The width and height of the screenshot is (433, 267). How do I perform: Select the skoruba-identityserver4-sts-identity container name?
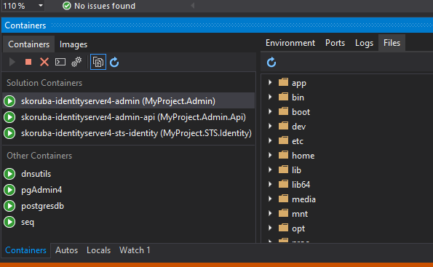tap(136, 133)
